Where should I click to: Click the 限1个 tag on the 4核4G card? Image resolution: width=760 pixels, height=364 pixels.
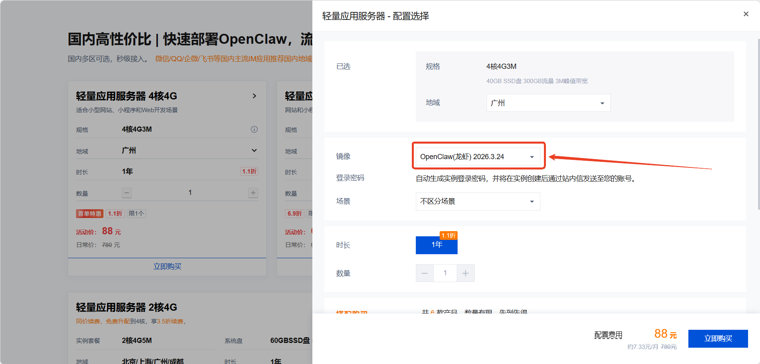(136, 214)
